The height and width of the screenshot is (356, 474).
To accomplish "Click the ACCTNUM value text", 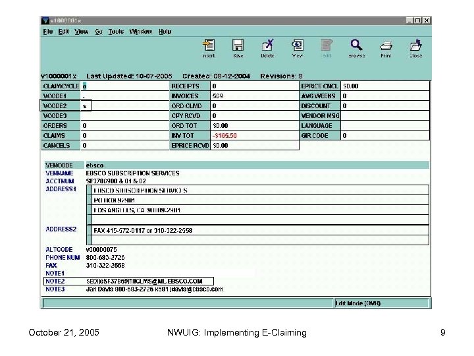I will [116, 181].
